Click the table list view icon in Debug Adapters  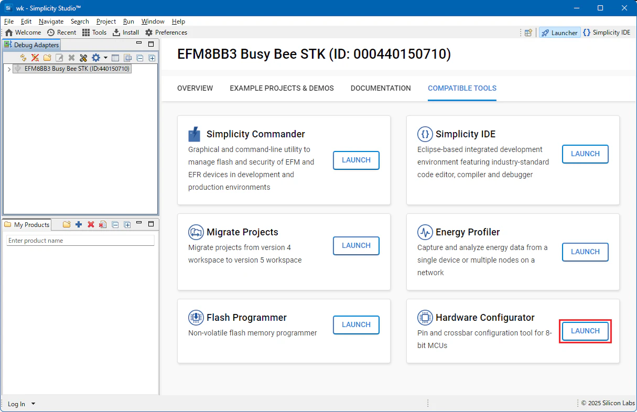tap(115, 58)
